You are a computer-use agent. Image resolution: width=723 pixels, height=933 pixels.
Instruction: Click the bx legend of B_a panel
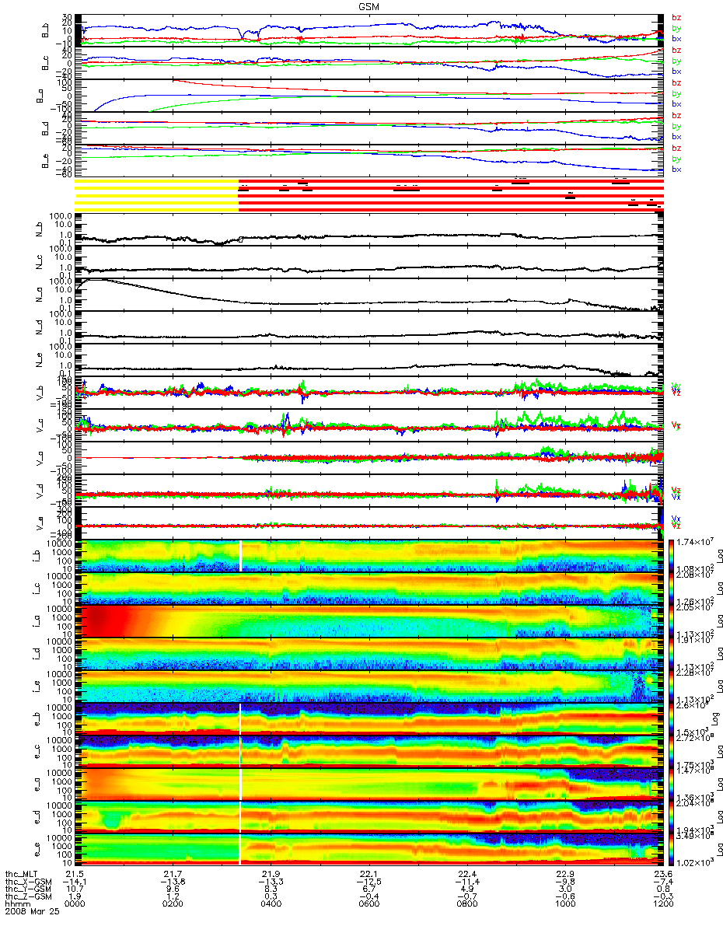676,103
